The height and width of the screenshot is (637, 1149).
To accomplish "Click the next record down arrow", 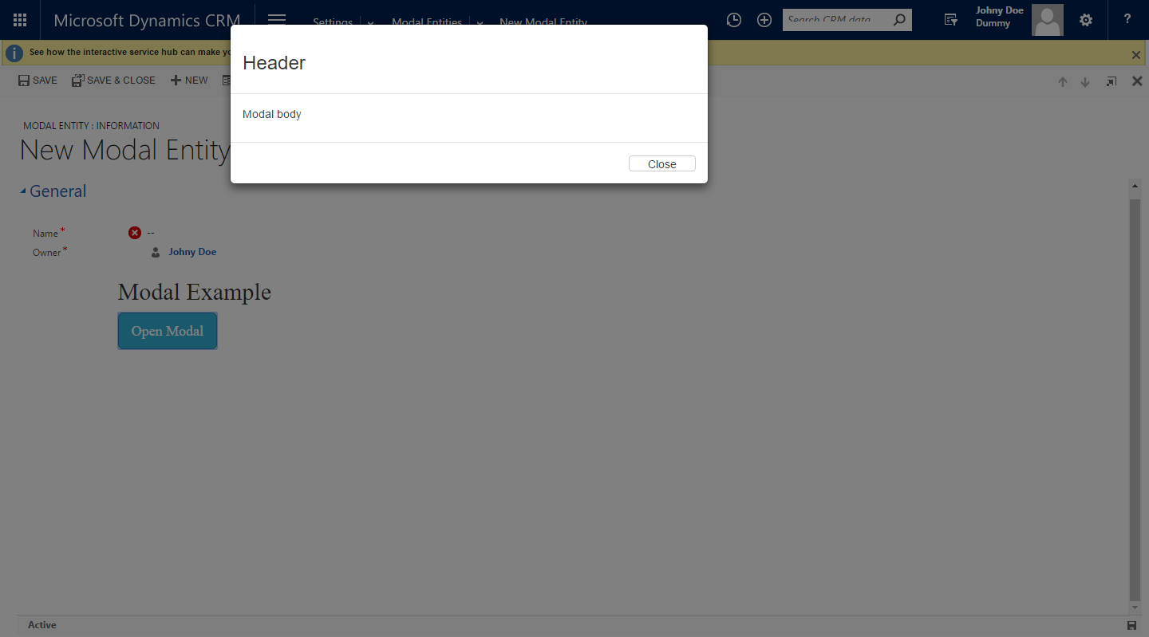I will pyautogui.click(x=1085, y=81).
